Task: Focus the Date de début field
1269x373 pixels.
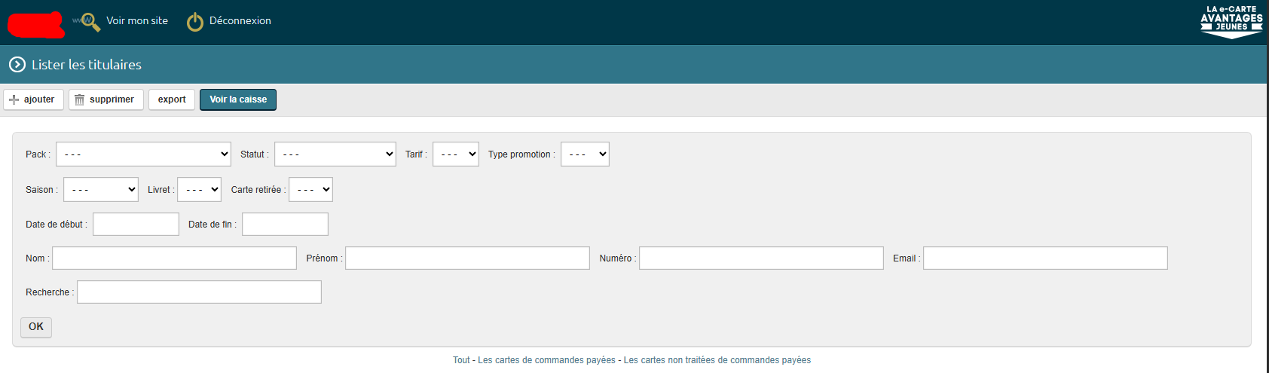Action: click(136, 225)
